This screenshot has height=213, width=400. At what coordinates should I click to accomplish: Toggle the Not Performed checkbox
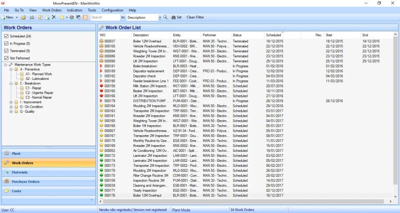click(x=6, y=58)
